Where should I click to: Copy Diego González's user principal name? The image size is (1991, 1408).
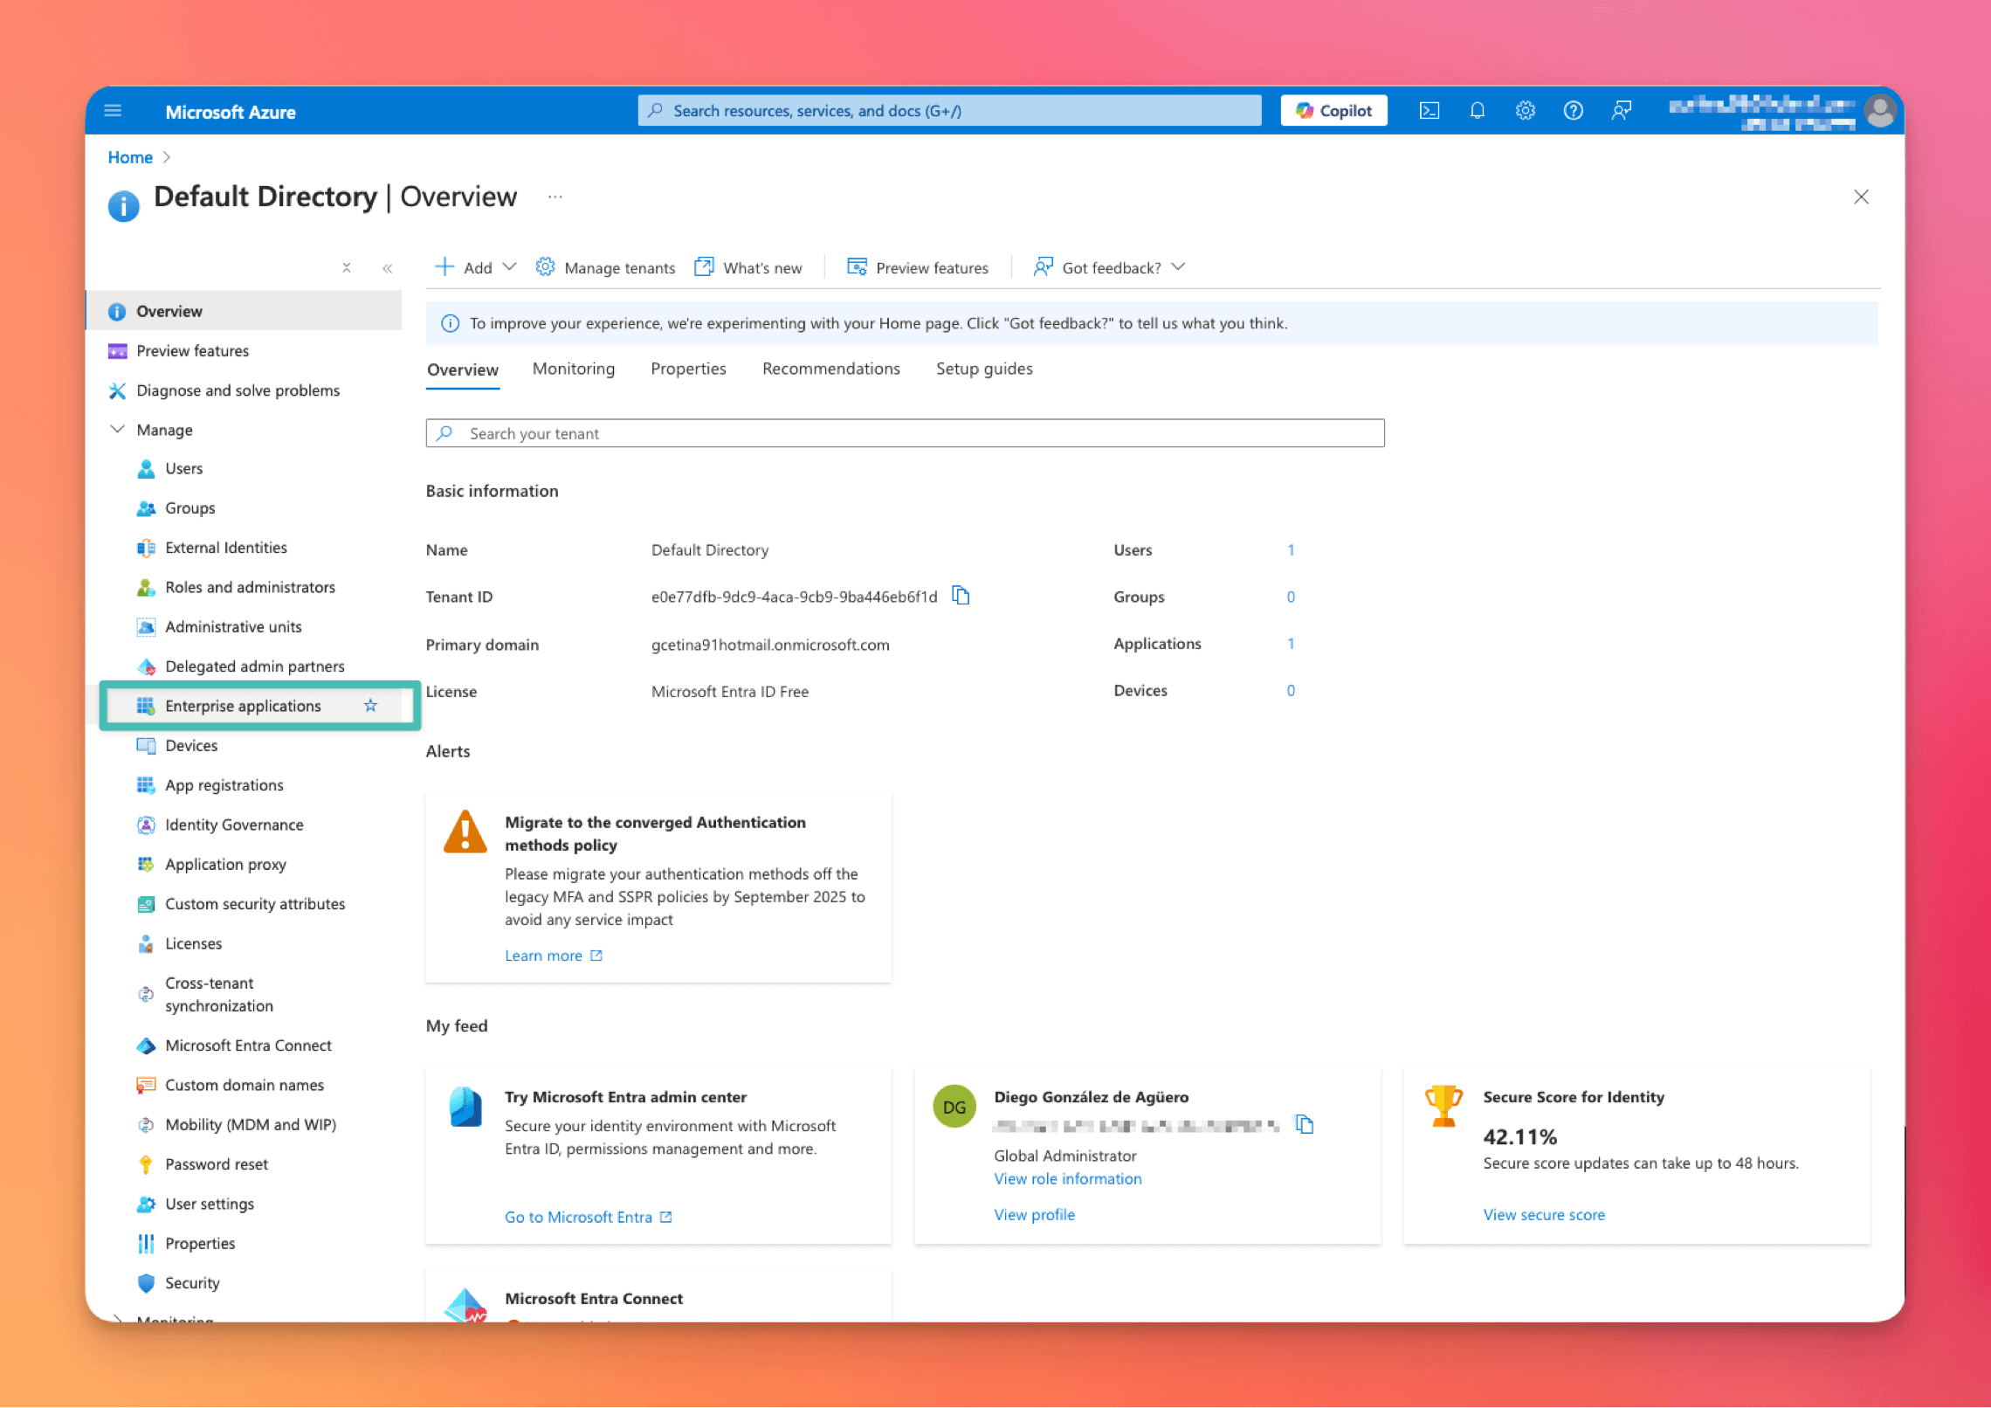tap(1305, 1124)
